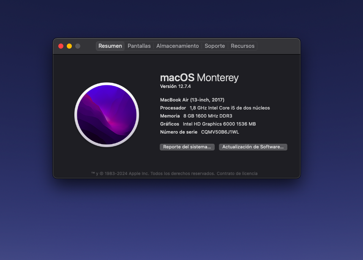Image resolution: width=363 pixels, height=260 pixels.
Task: Click the macOS Monterey title text
Action: [199, 78]
